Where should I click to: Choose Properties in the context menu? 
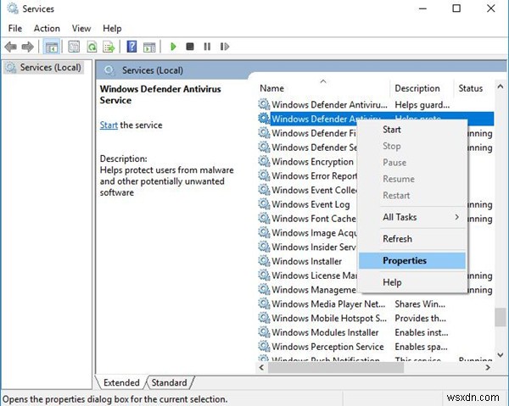[x=405, y=261]
